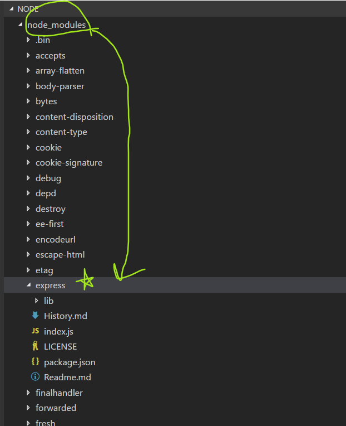346x426 pixels.
Task: Select the content-disposition folder name
Action: (x=74, y=117)
